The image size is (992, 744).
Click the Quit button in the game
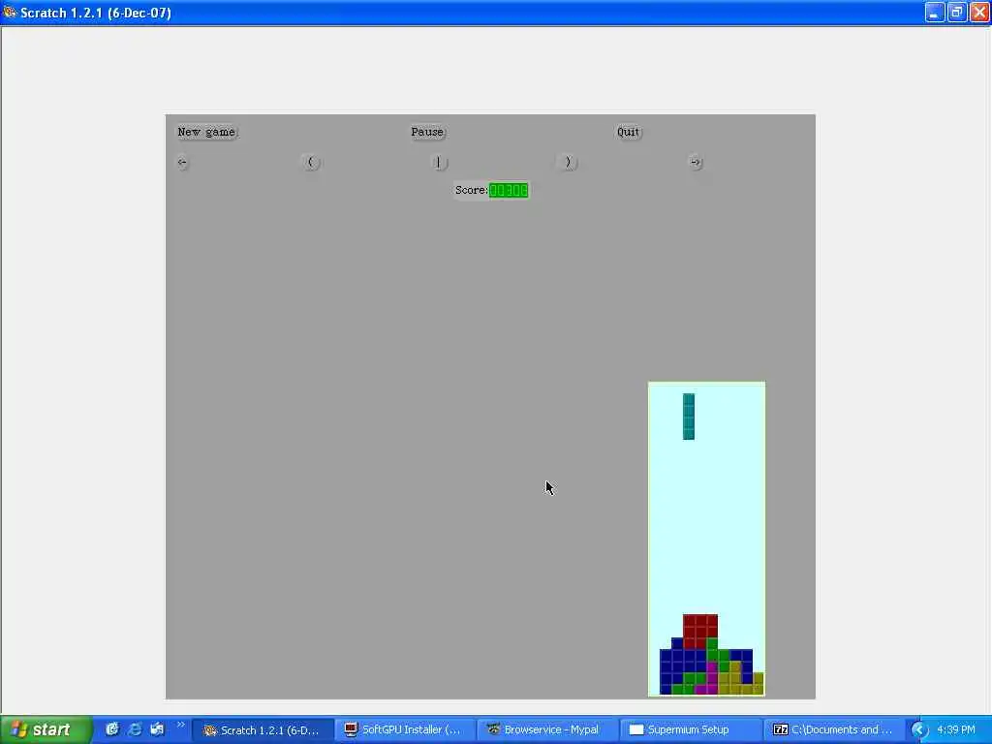(x=628, y=132)
